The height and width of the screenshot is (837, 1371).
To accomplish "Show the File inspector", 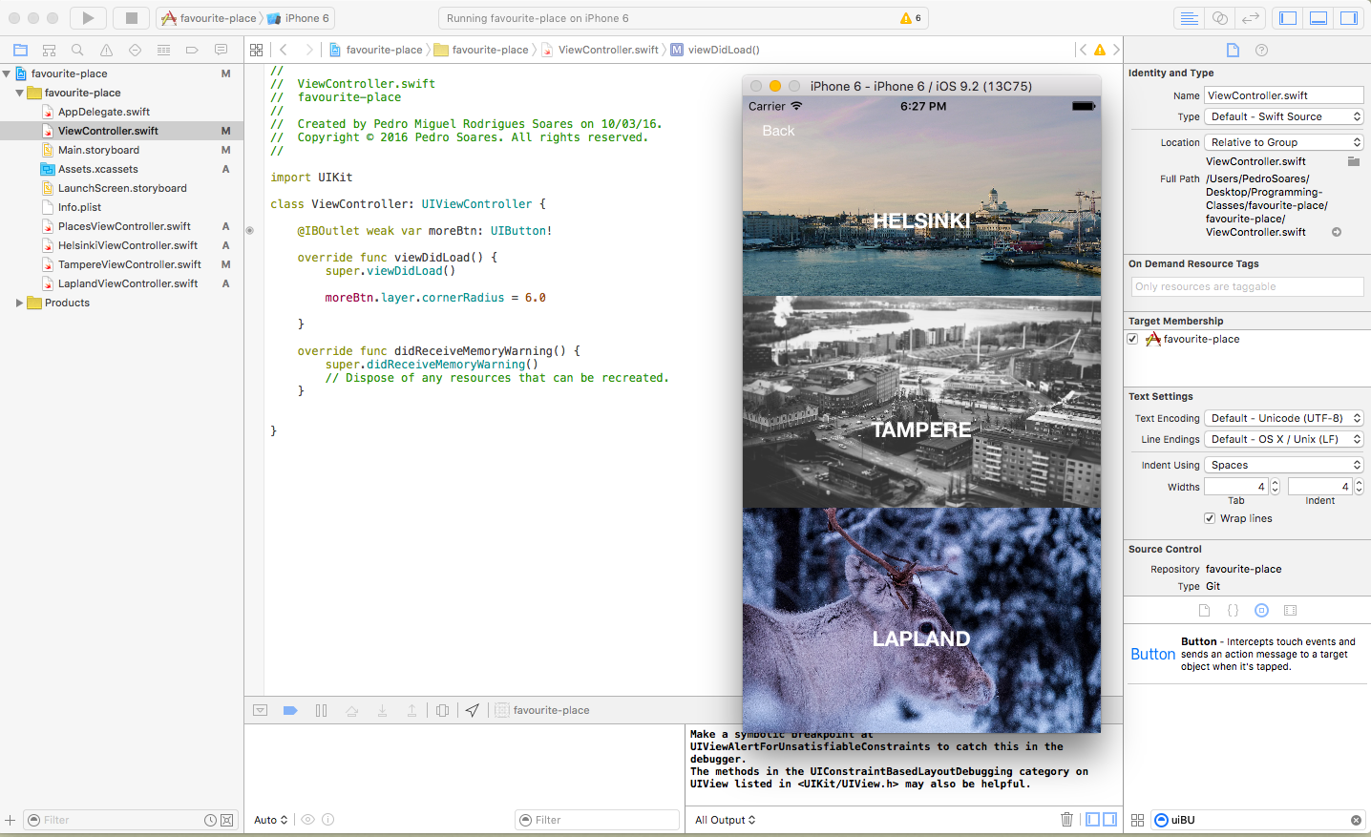I will pos(1233,50).
